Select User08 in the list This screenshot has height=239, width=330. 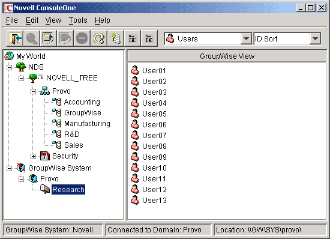(154, 146)
